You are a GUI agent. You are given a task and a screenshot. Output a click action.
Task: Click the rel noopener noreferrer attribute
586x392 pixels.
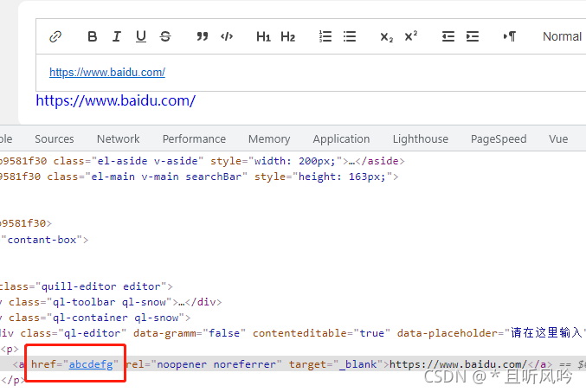click(203, 364)
